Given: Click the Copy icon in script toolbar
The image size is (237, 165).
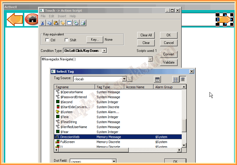Looking at the screenshot, I should (49, 23).
